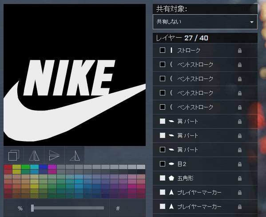Select the second ベントストローク layer

[x=205, y=79]
